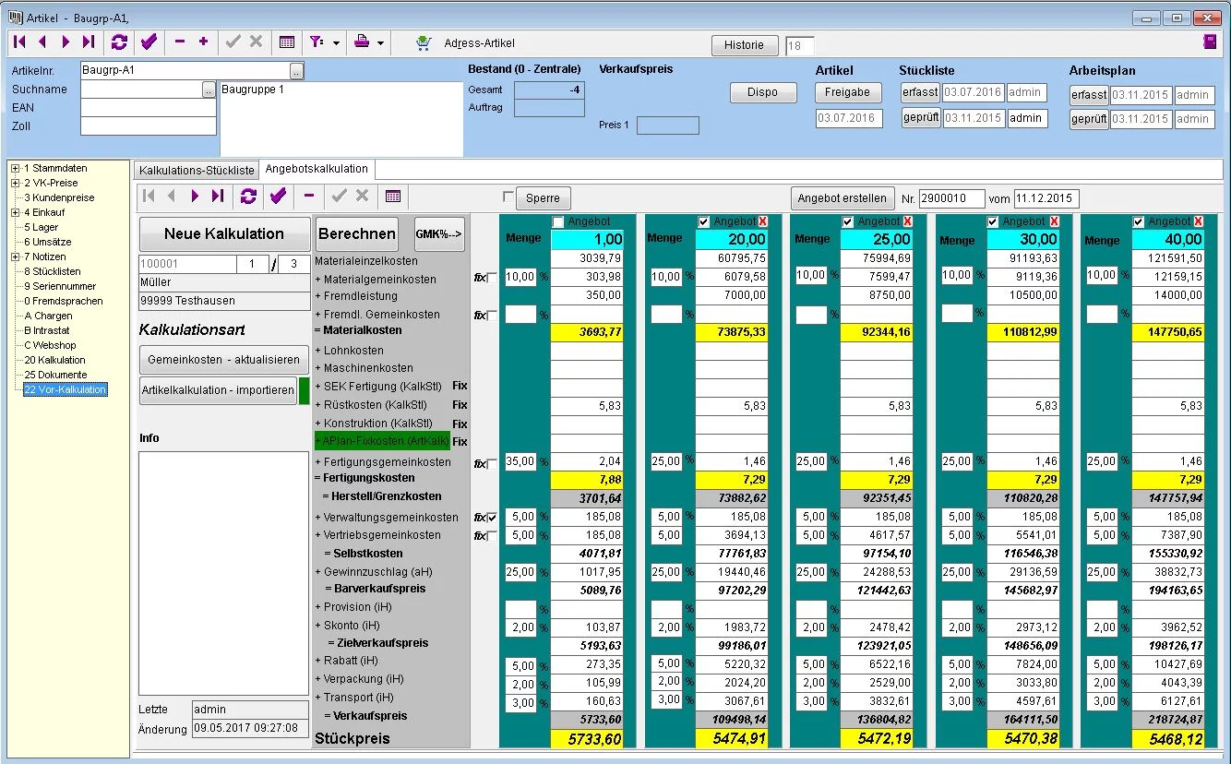Uncheck fix box for Verwaltungsgemeinkosten
The height and width of the screenshot is (764, 1231).
[x=492, y=518]
